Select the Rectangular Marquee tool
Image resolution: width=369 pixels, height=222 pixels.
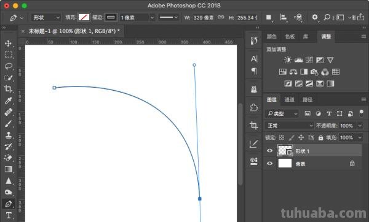(x=8, y=55)
